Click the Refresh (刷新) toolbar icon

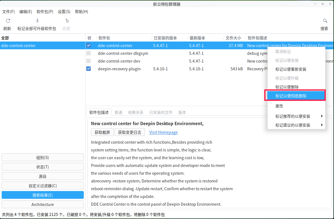8,21
